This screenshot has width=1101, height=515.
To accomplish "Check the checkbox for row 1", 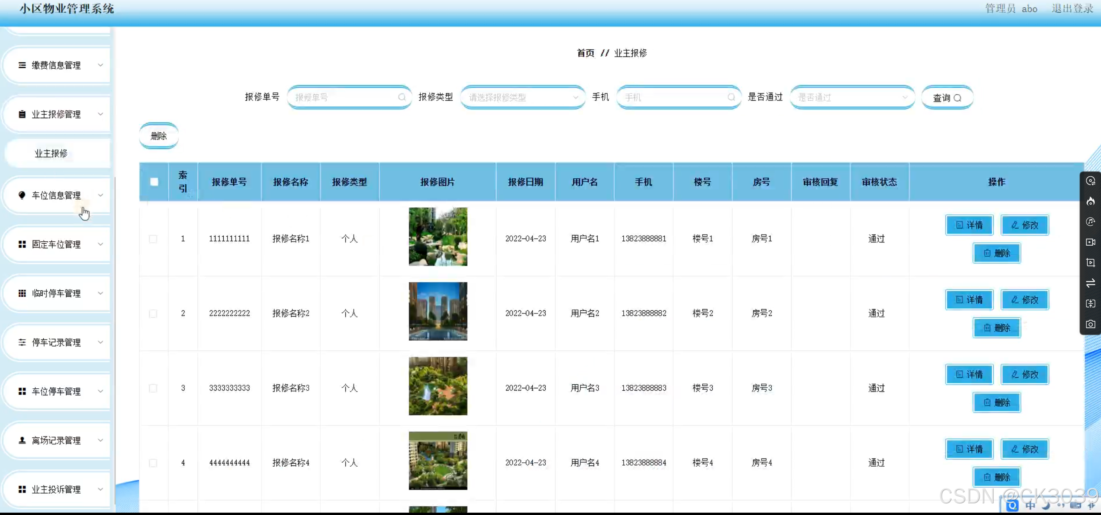I will pos(153,239).
